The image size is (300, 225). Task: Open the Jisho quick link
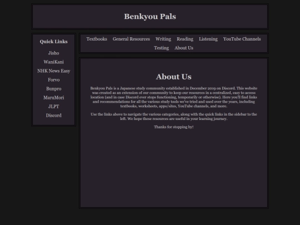[x=53, y=53]
